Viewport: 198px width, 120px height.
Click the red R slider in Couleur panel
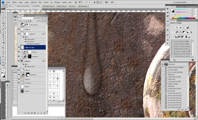pyautogui.click(x=184, y=10)
